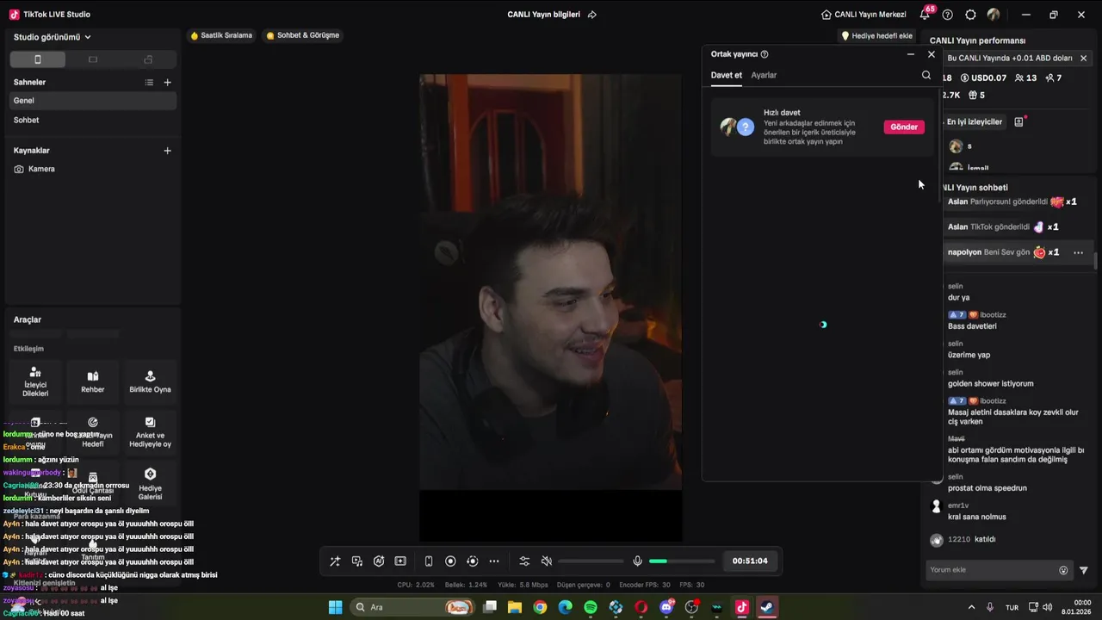Viewport: 1102px width, 620px height.
Task: Open CANLI Yayın Merkezi
Action: click(x=864, y=15)
